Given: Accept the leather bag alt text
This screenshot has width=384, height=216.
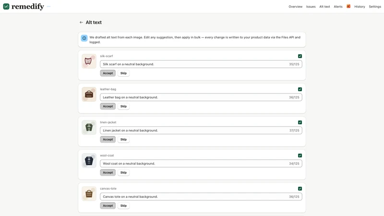Looking at the screenshot, I should [x=108, y=106].
